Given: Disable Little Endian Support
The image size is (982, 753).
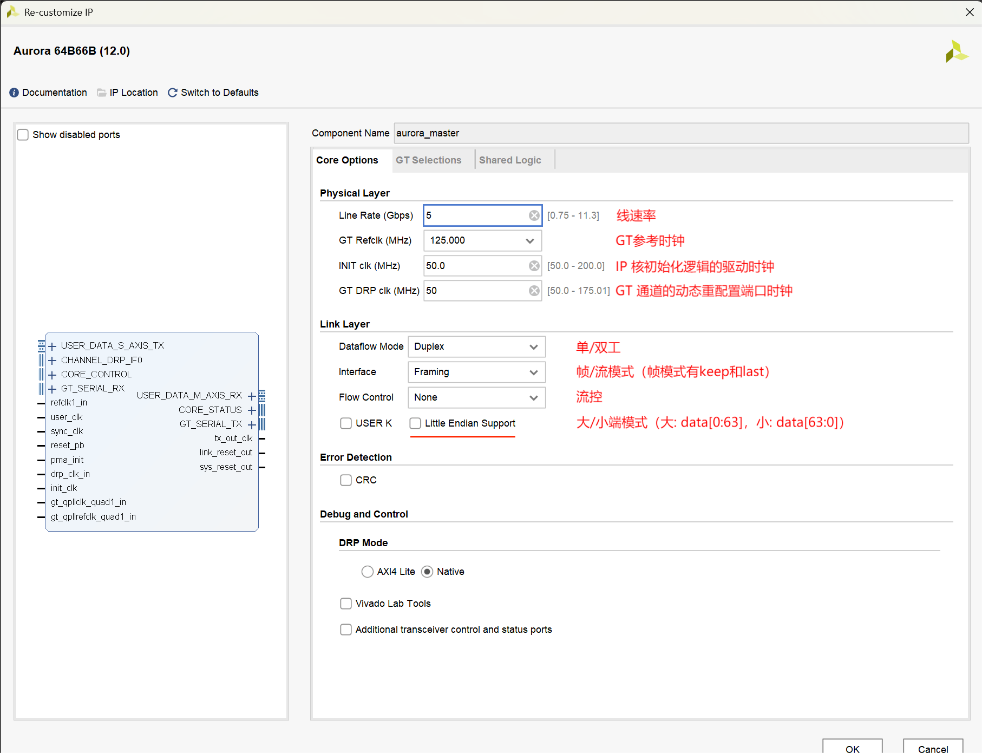Looking at the screenshot, I should point(415,423).
